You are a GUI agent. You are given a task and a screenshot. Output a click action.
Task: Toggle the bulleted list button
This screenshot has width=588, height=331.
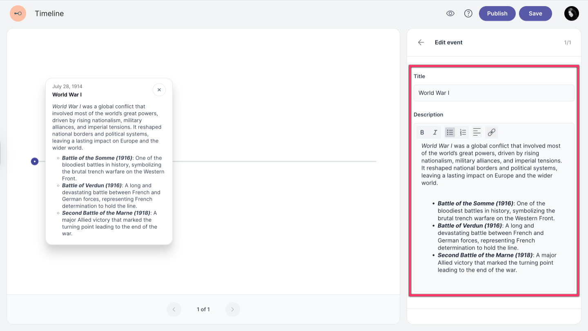pyautogui.click(x=450, y=132)
